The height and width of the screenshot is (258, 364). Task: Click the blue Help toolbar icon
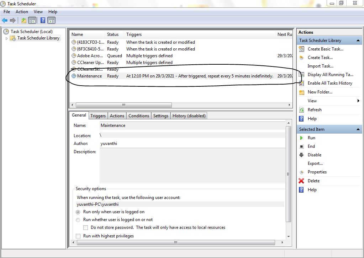point(43,20)
